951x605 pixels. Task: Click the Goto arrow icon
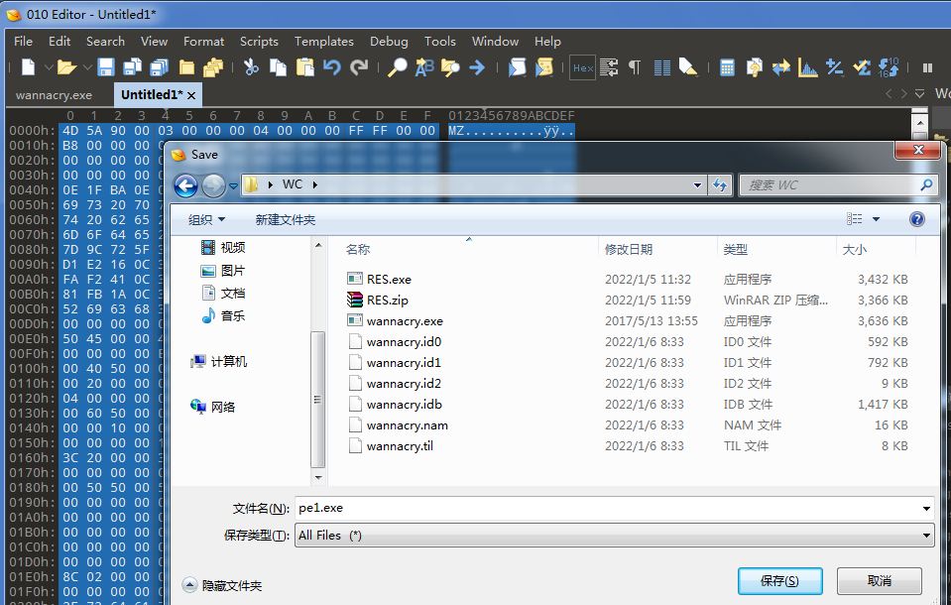pos(477,67)
